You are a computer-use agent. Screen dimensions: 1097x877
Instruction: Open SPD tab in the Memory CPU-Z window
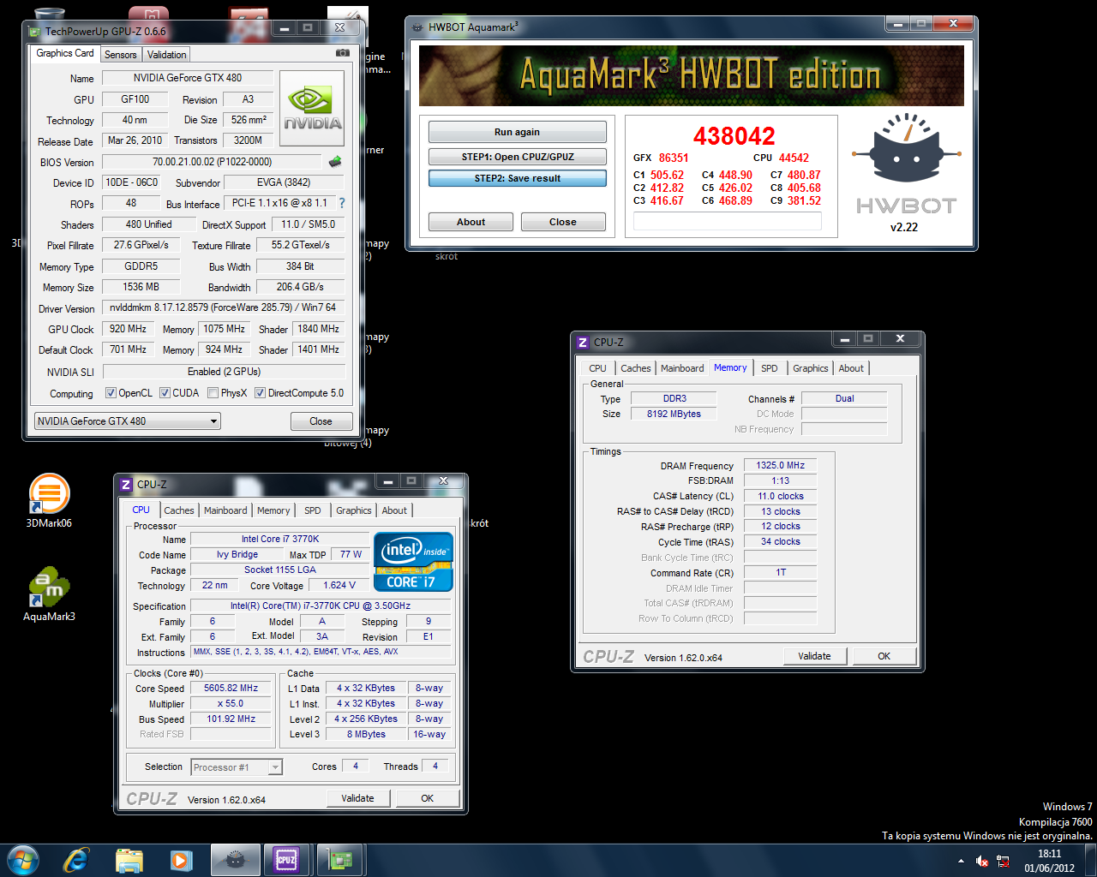click(x=770, y=368)
